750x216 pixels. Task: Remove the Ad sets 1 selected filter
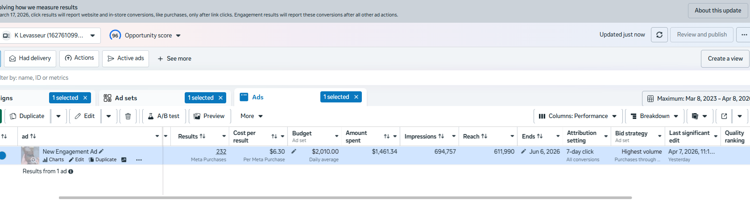pos(220,98)
